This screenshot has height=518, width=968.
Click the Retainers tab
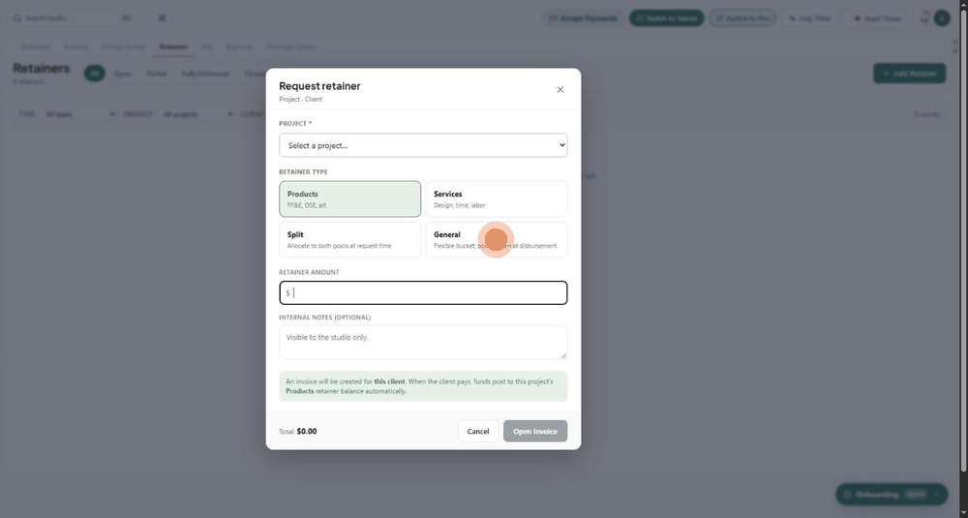[173, 46]
